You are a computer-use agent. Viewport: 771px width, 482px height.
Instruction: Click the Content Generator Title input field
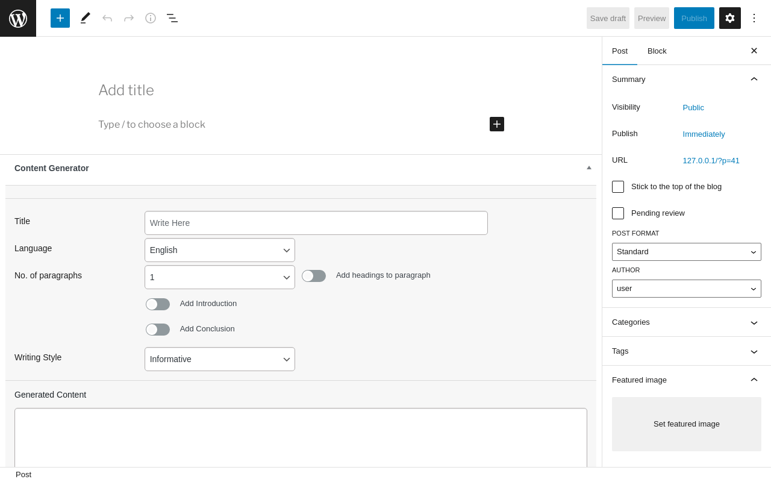pyautogui.click(x=316, y=223)
